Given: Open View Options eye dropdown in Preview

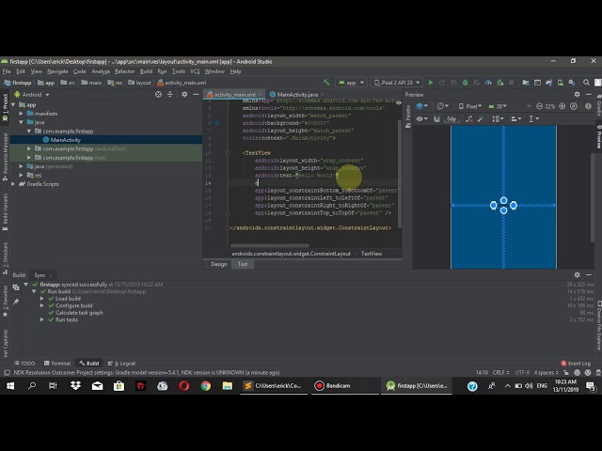Looking at the screenshot, I should (x=422, y=119).
